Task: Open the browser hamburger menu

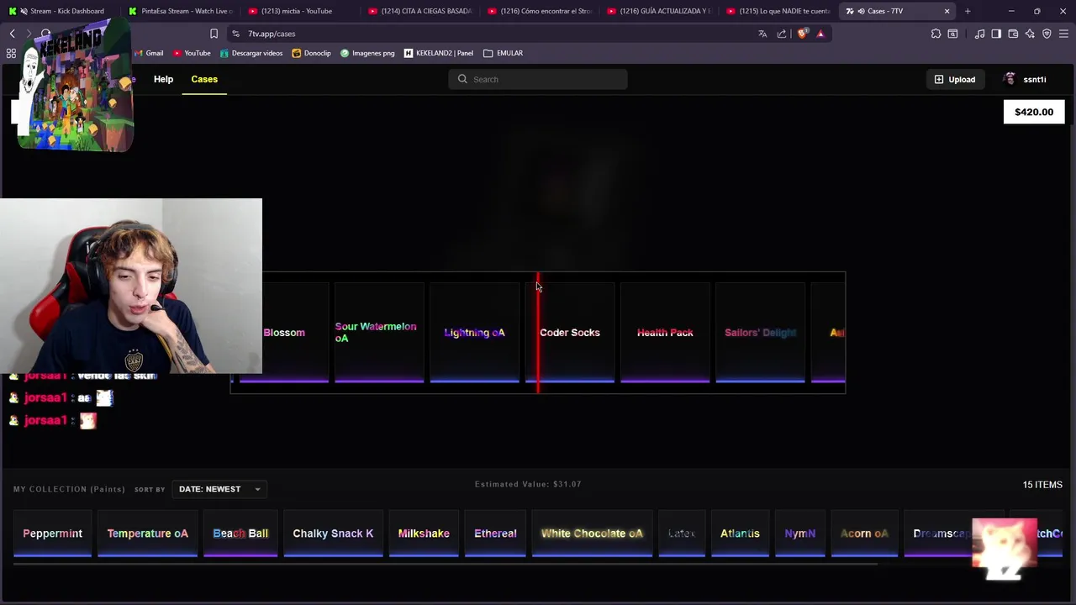Action: click(x=1063, y=34)
